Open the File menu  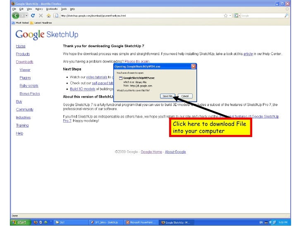click(x=14, y=9)
